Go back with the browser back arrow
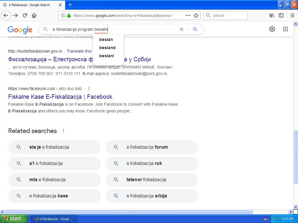 click(6, 15)
